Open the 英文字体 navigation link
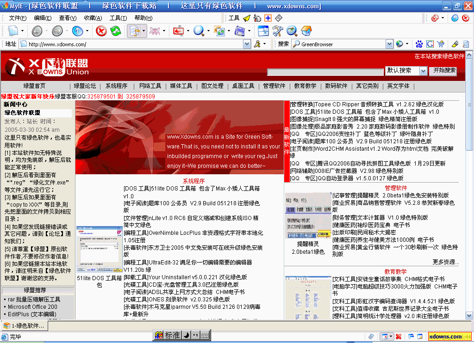The image size is (474, 343). pyautogui.click(x=398, y=86)
